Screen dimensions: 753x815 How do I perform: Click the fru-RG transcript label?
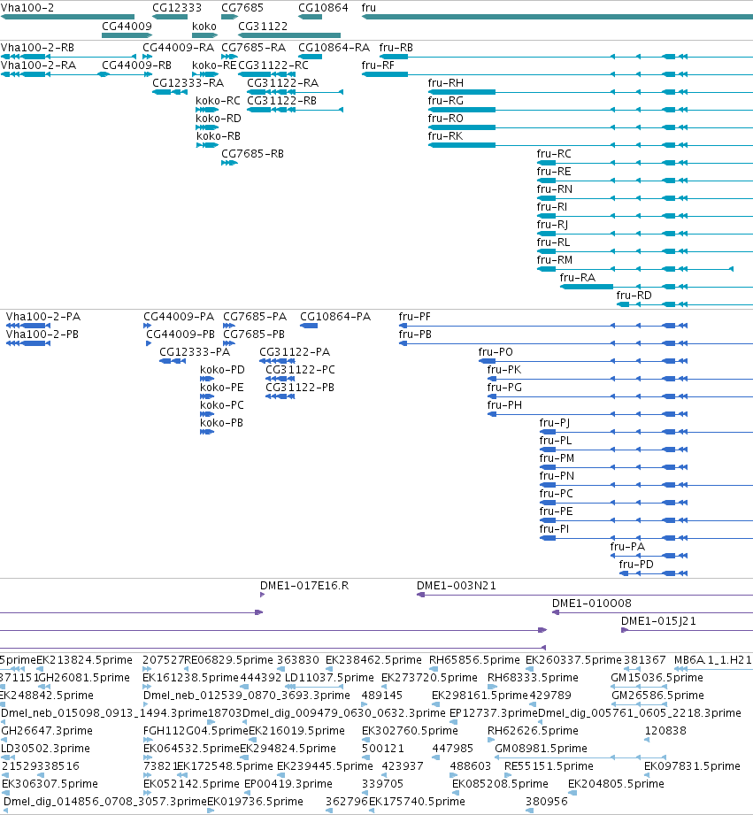pyautogui.click(x=446, y=100)
